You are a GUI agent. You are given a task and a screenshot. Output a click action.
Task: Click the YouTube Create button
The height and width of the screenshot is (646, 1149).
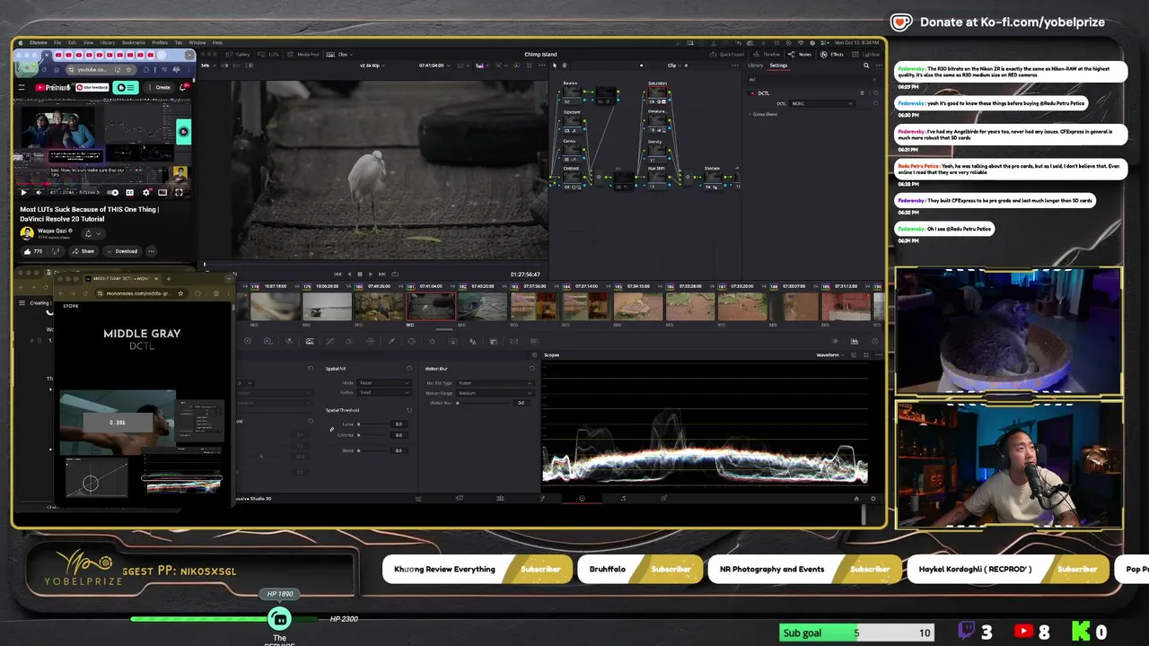(159, 87)
